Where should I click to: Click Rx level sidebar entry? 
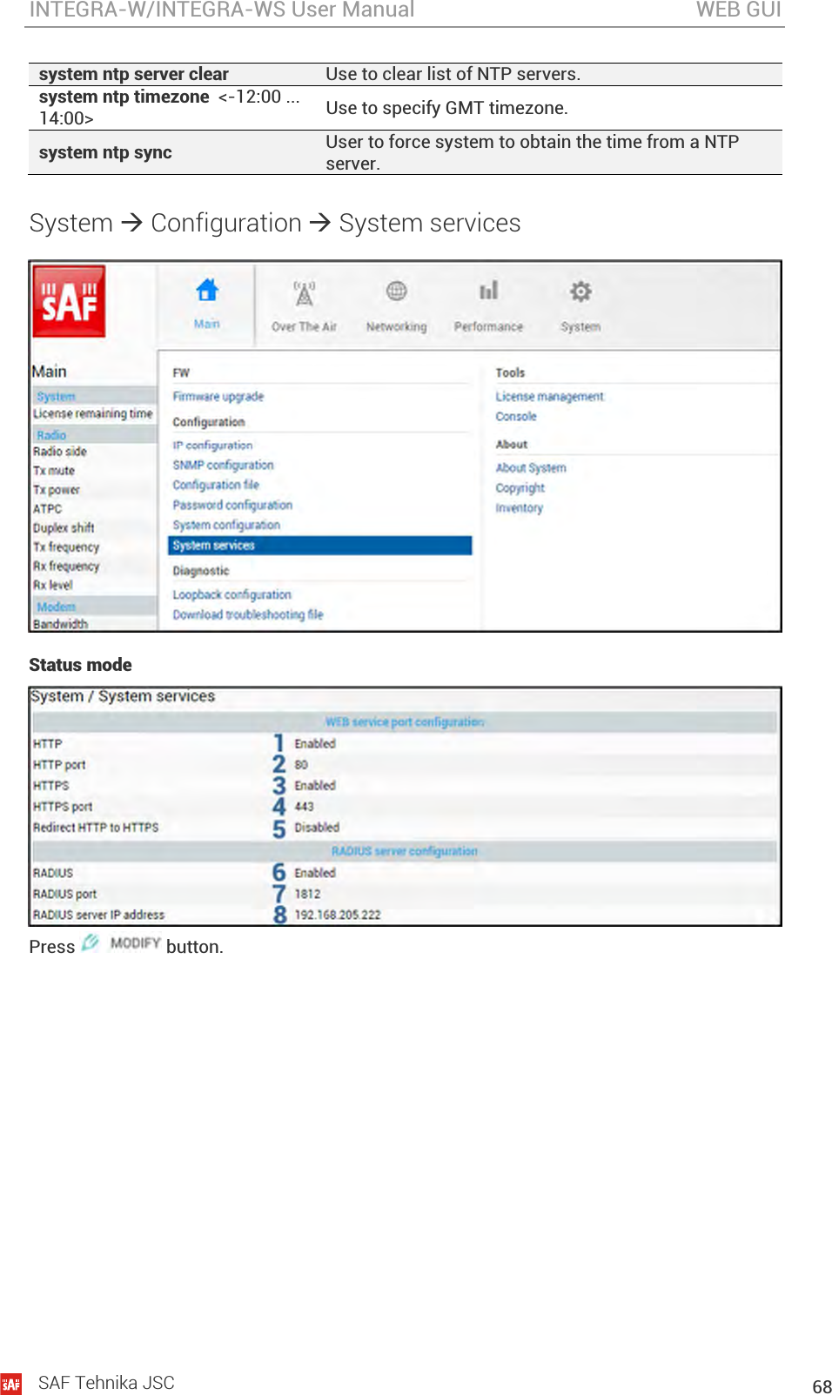tap(53, 586)
